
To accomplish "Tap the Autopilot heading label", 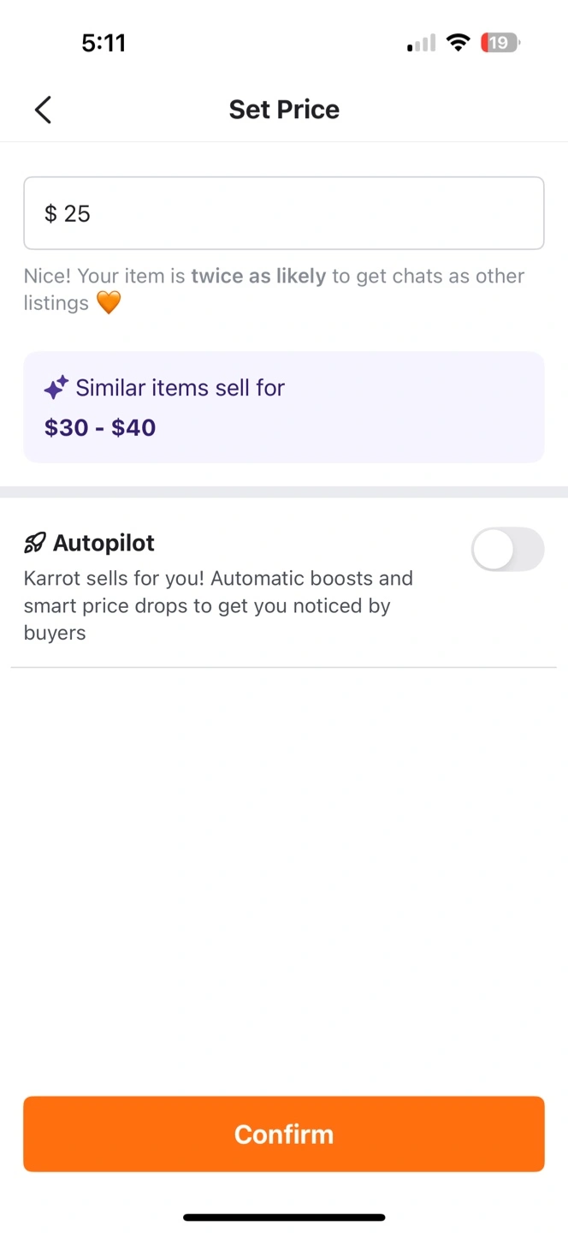I will 104,543.
